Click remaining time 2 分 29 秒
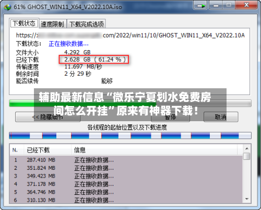261x210 pixels. 78,74
